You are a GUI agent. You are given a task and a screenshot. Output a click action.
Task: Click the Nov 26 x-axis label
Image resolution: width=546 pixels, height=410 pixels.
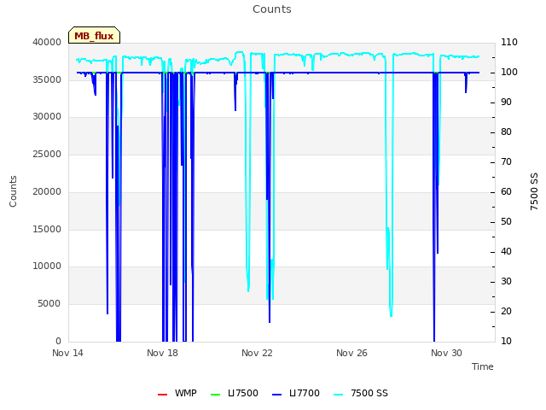pos(351,353)
